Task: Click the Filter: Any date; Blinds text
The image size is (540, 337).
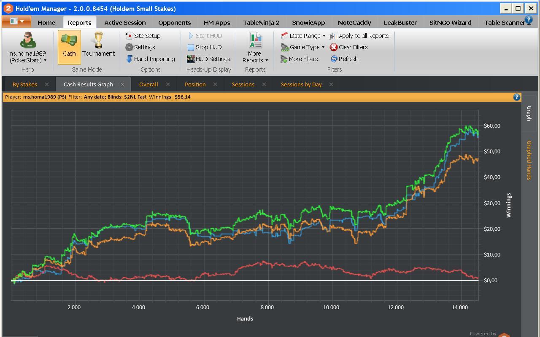Action: [108, 97]
